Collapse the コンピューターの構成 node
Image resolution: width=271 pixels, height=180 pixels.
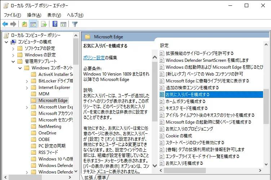click(6, 42)
